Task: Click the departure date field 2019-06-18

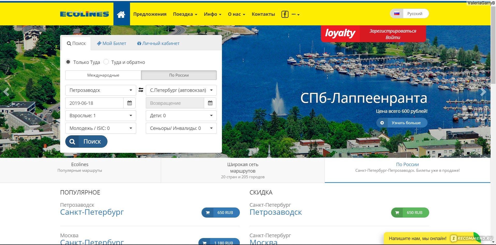Action: tap(94, 103)
